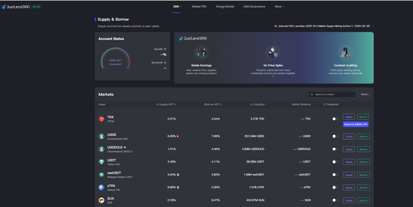Click the Search by market field
The image size is (413, 207).
333,94
